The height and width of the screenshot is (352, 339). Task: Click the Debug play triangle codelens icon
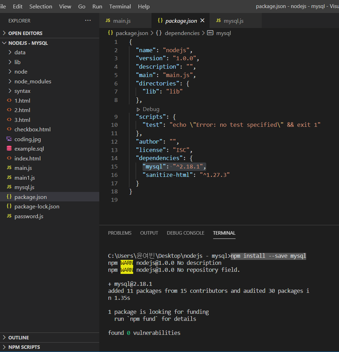pyautogui.click(x=138, y=109)
